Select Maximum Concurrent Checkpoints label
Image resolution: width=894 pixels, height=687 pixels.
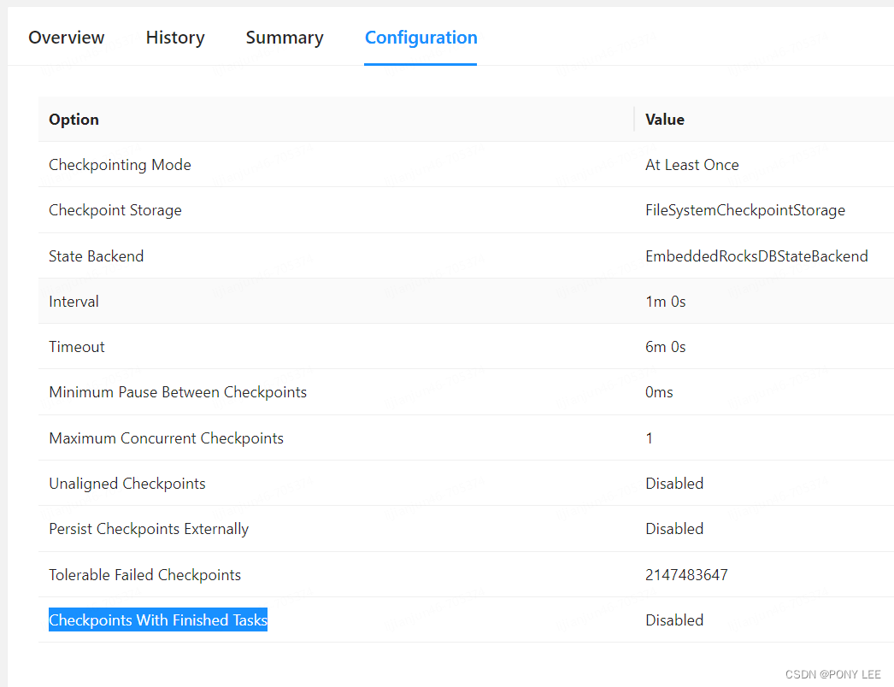coord(167,437)
